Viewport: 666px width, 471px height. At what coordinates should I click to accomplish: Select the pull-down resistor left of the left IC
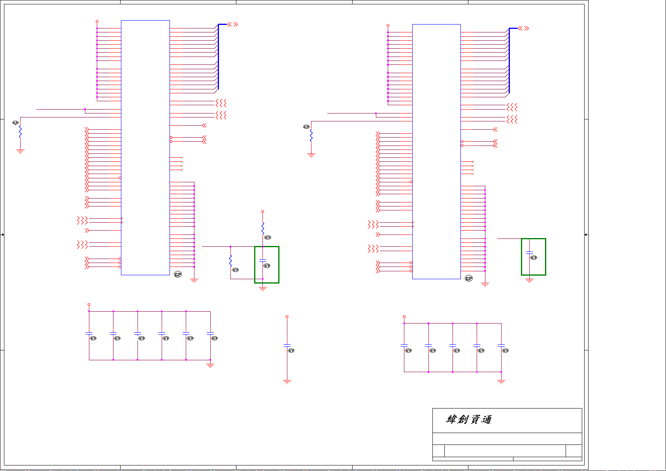click(20, 132)
